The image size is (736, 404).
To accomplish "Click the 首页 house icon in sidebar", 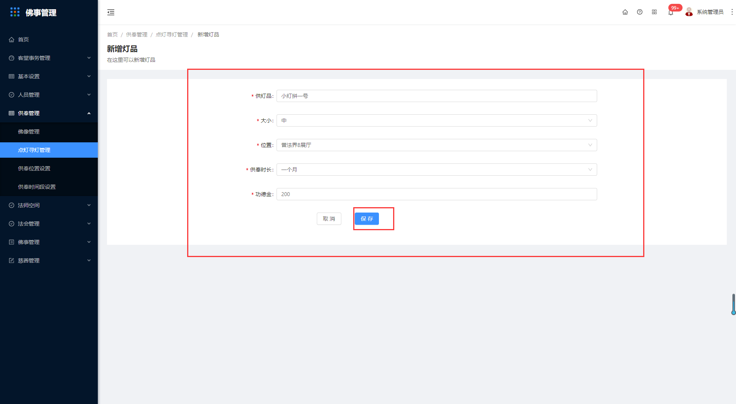I will tap(12, 40).
